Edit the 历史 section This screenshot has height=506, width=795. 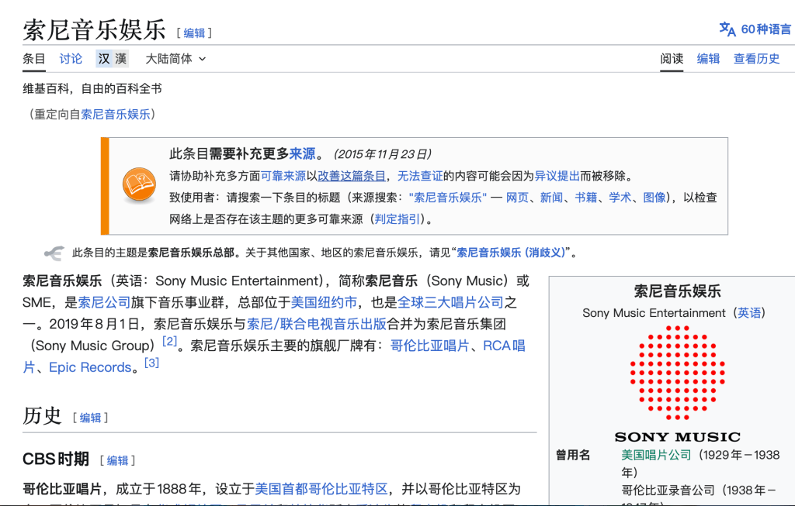pyautogui.click(x=90, y=418)
